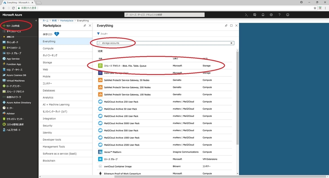Open ロード バランサー in sidebar
The height and width of the screenshot is (178, 329).
[x=12, y=86]
